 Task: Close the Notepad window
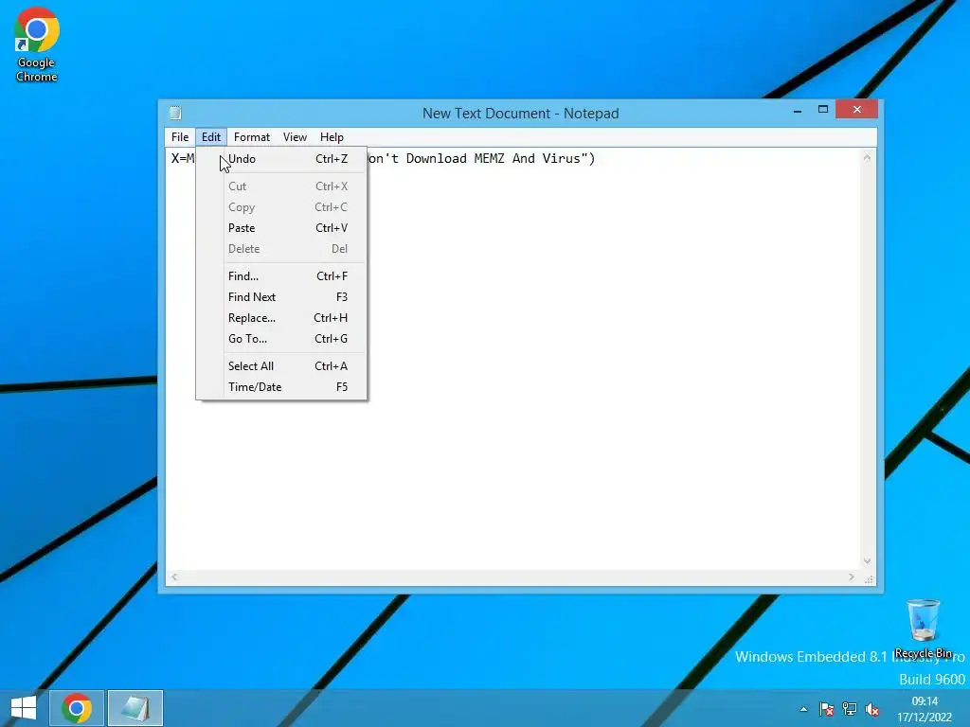coord(856,110)
